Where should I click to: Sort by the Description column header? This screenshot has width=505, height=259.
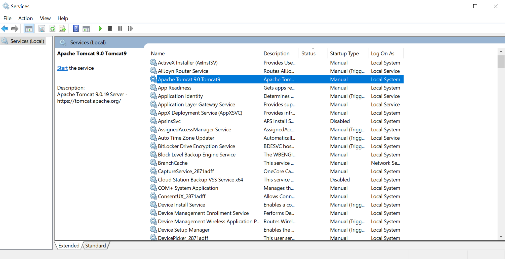click(x=277, y=54)
